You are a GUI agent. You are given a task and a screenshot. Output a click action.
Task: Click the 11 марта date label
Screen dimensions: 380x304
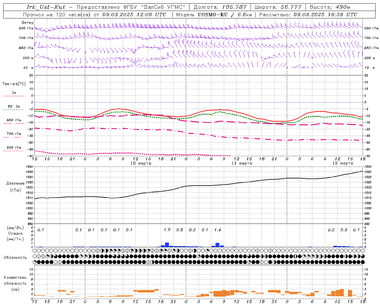242,163
